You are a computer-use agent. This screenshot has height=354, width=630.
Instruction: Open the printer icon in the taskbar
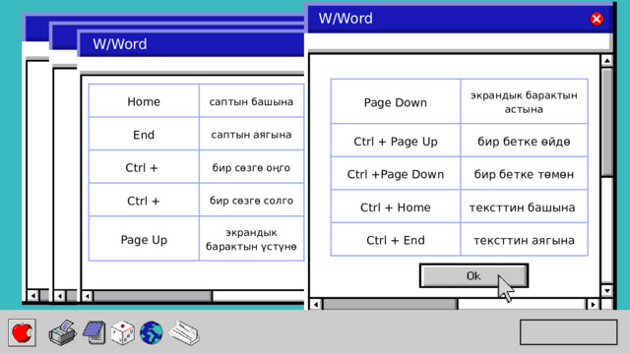pyautogui.click(x=62, y=332)
